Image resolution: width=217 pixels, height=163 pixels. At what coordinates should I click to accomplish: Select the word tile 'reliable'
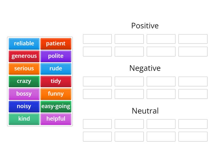click(x=24, y=44)
